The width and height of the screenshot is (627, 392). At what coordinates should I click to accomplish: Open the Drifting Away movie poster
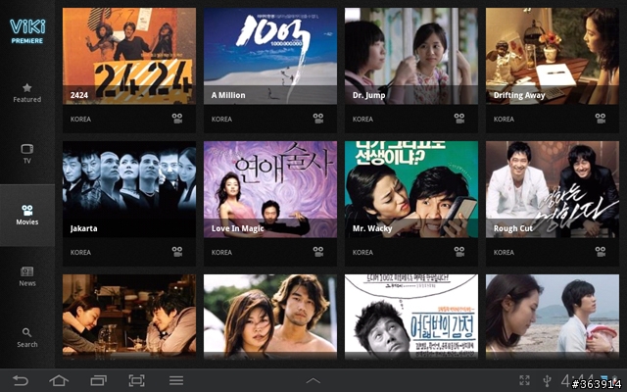pyautogui.click(x=553, y=56)
